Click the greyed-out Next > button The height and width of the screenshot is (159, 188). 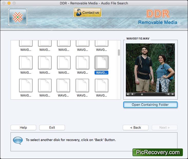pos(164,127)
